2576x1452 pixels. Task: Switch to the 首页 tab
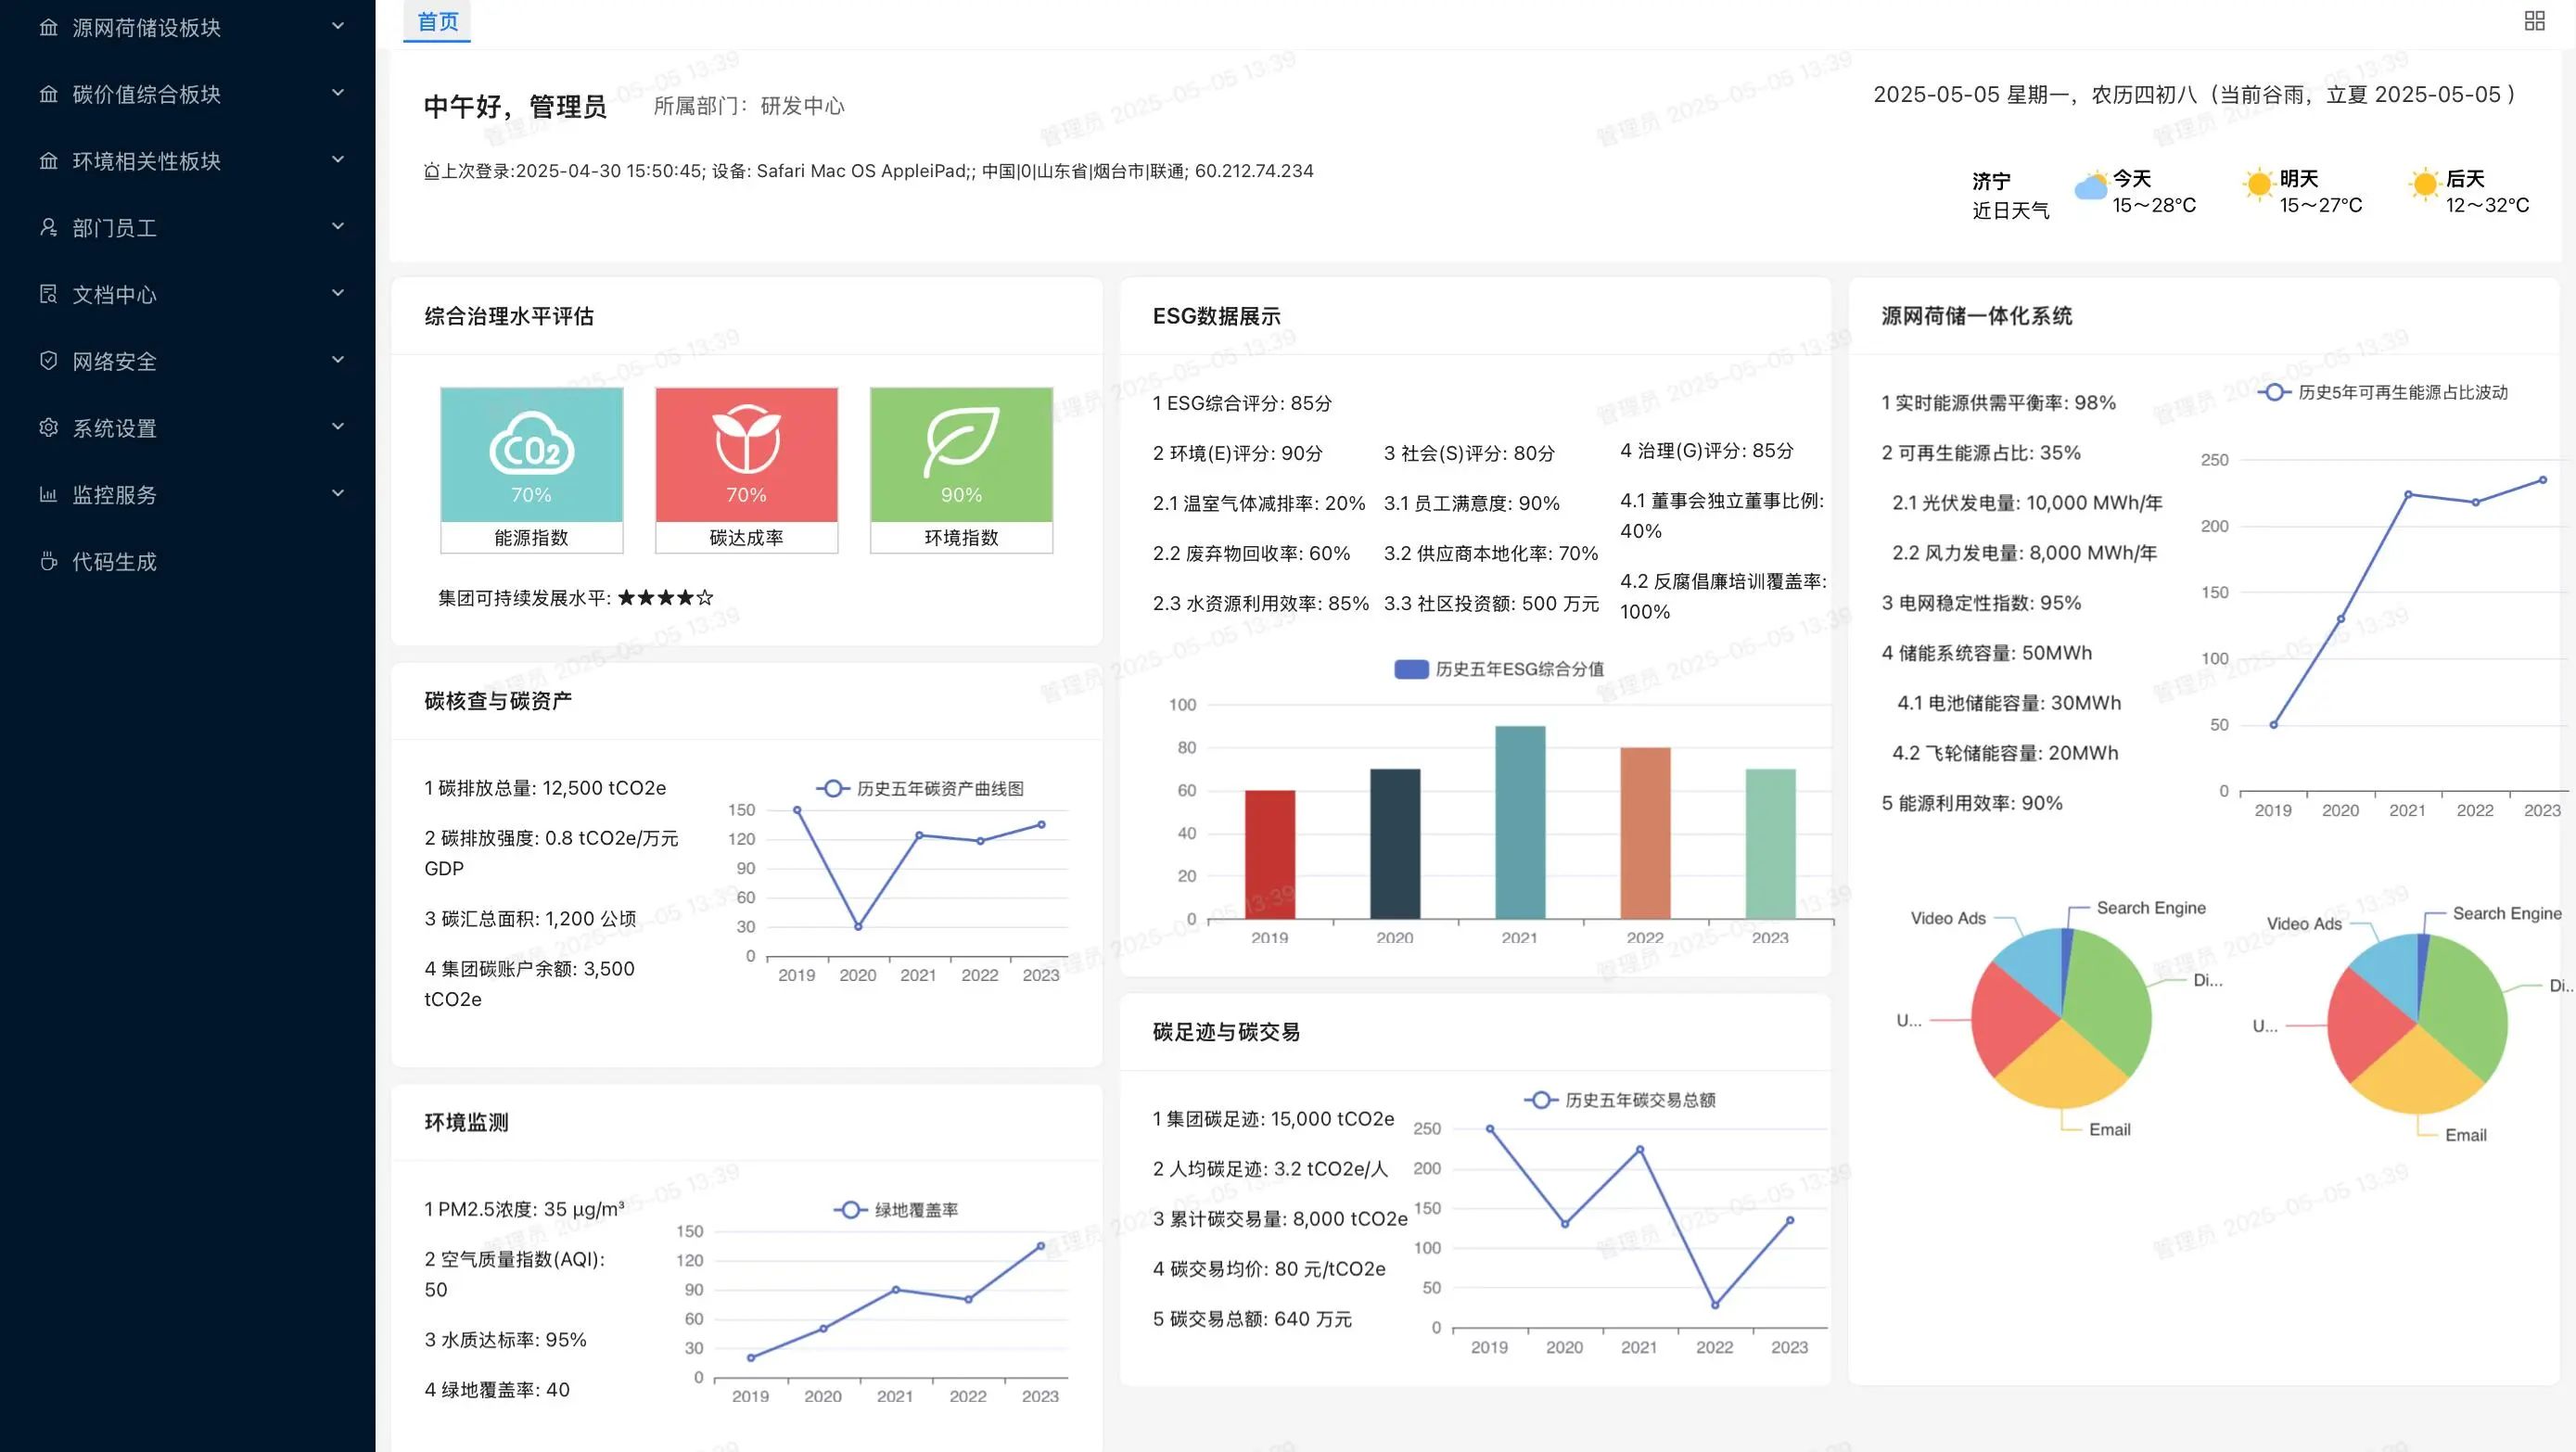[x=437, y=21]
